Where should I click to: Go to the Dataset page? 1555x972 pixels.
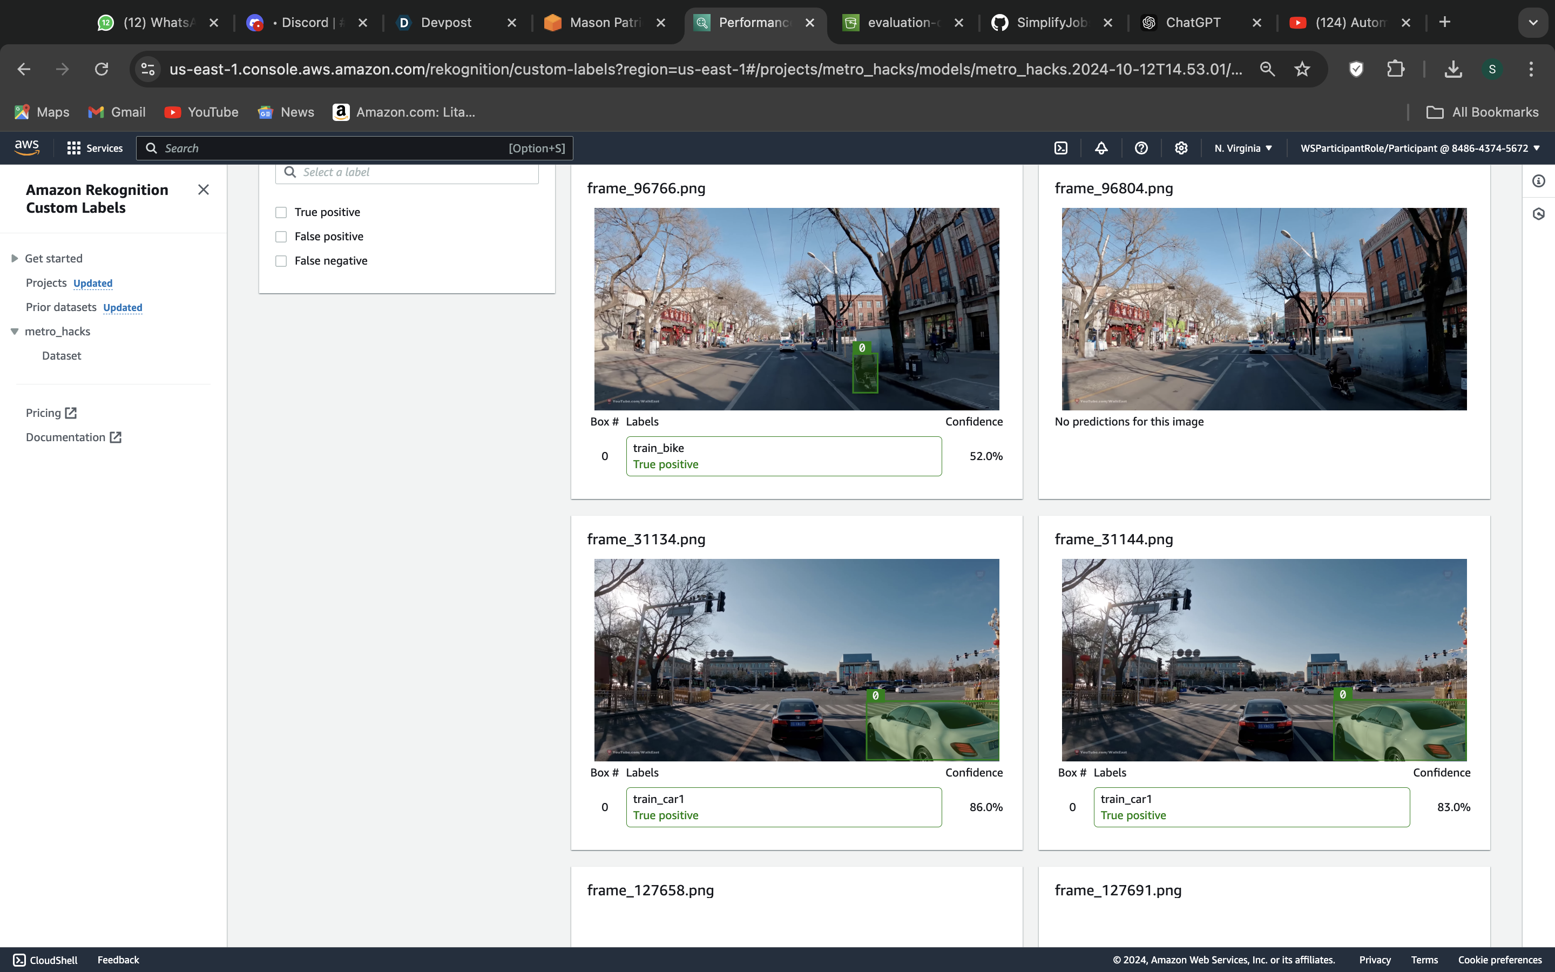62,355
